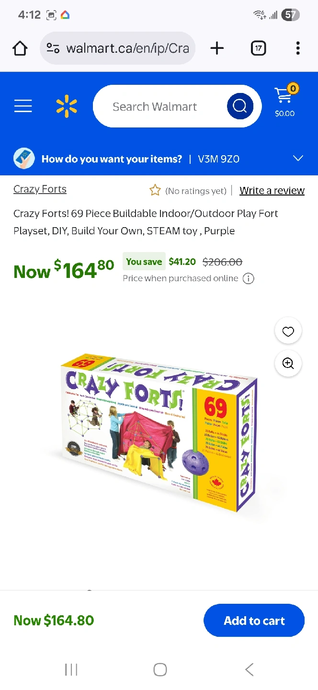Open a new browser tab with plus
This screenshot has height=690, width=318.
217,48
